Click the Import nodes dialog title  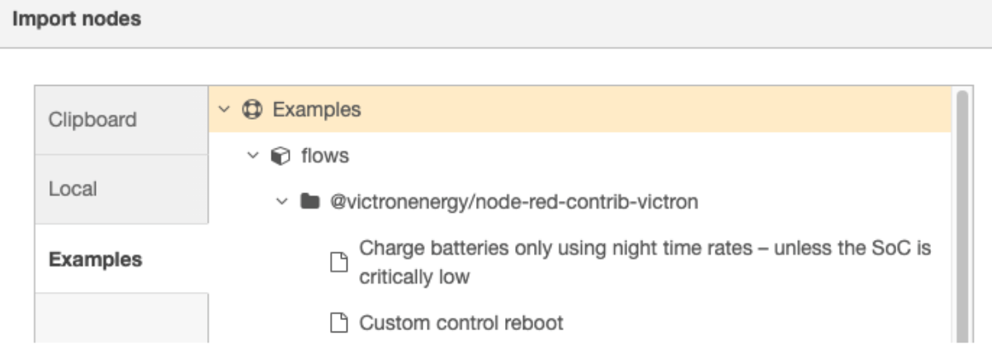[x=77, y=20]
